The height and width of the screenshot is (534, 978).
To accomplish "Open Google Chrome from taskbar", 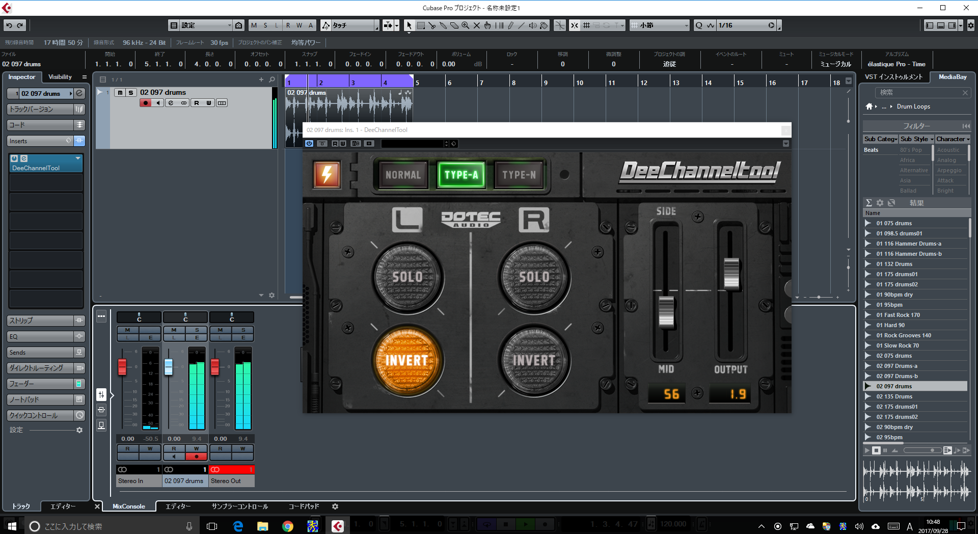I will pos(288,526).
